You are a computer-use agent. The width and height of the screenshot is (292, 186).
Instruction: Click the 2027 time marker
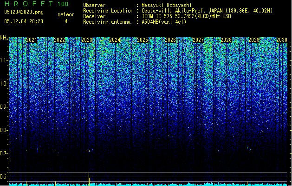(198, 40)
